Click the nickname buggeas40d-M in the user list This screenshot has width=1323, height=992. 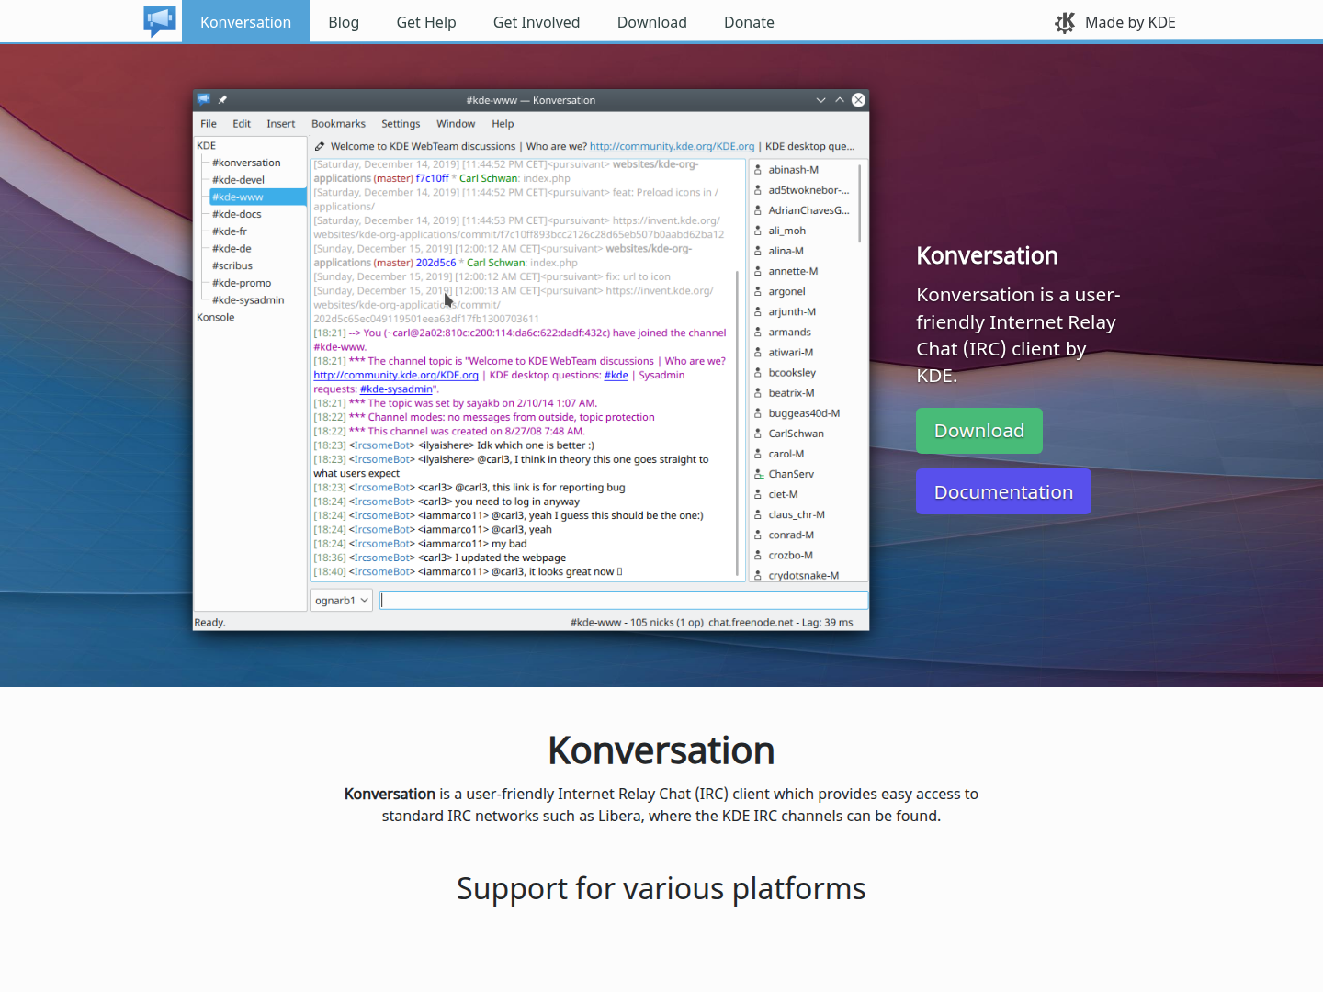coord(804,413)
